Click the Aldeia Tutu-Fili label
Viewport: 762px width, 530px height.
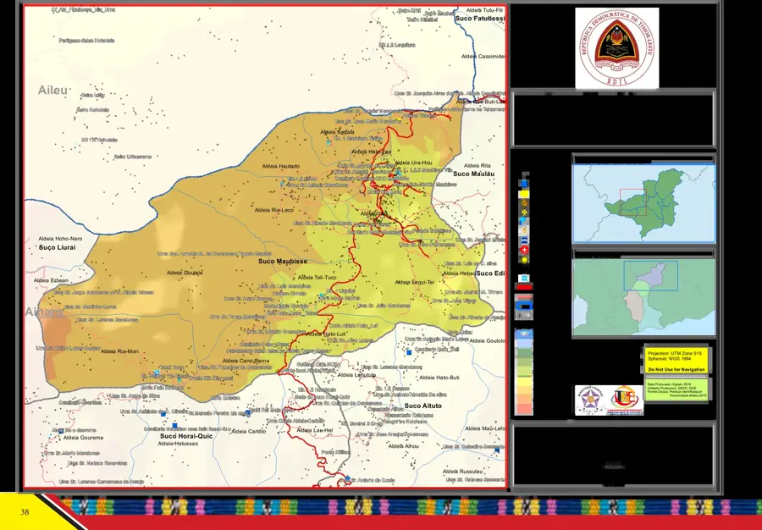[484, 10]
